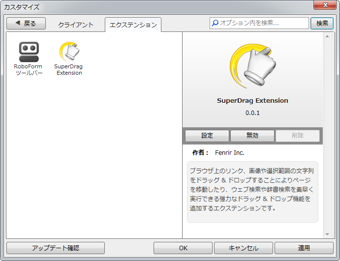Switch to the クライアント tab

point(76,25)
